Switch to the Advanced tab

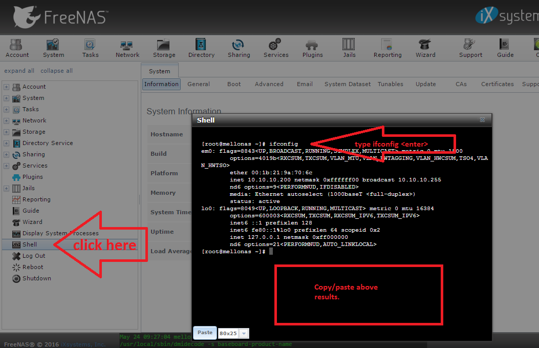[269, 84]
